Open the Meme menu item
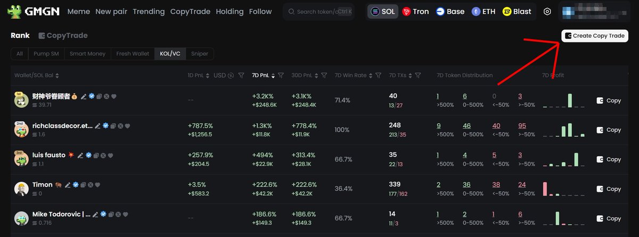 [x=78, y=11]
